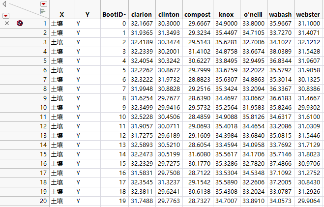Select the X column header
The width and height of the screenshot is (324, 207).
tap(61, 15)
